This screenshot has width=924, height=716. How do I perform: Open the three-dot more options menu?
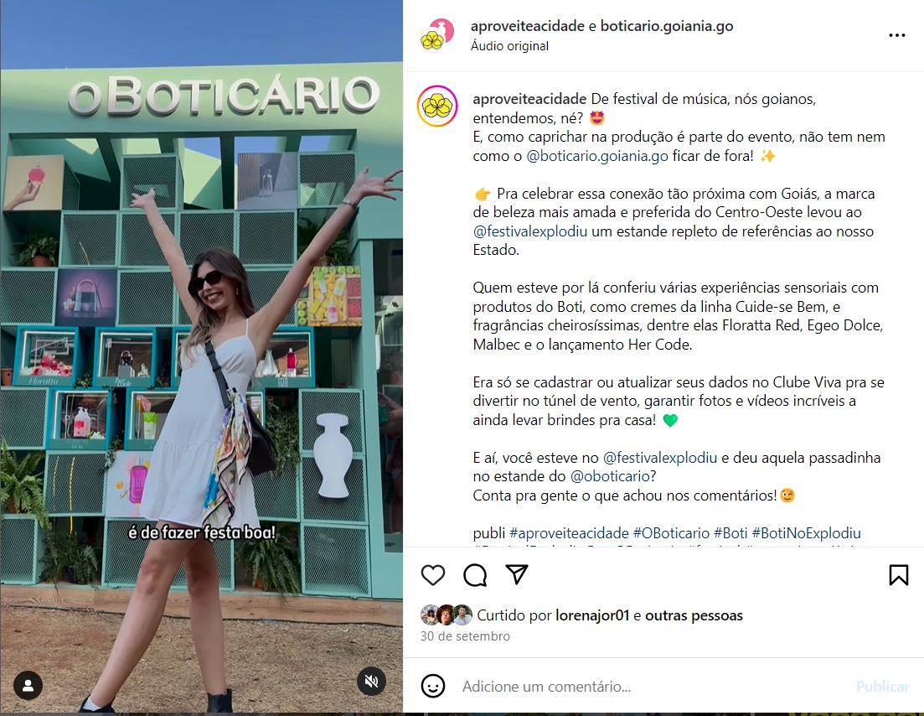(897, 35)
